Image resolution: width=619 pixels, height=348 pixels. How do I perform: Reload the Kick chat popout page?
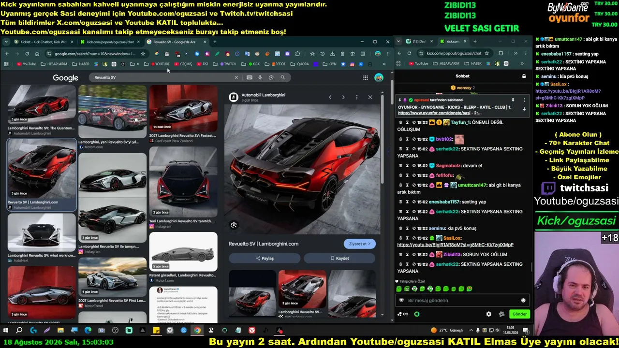click(409, 53)
